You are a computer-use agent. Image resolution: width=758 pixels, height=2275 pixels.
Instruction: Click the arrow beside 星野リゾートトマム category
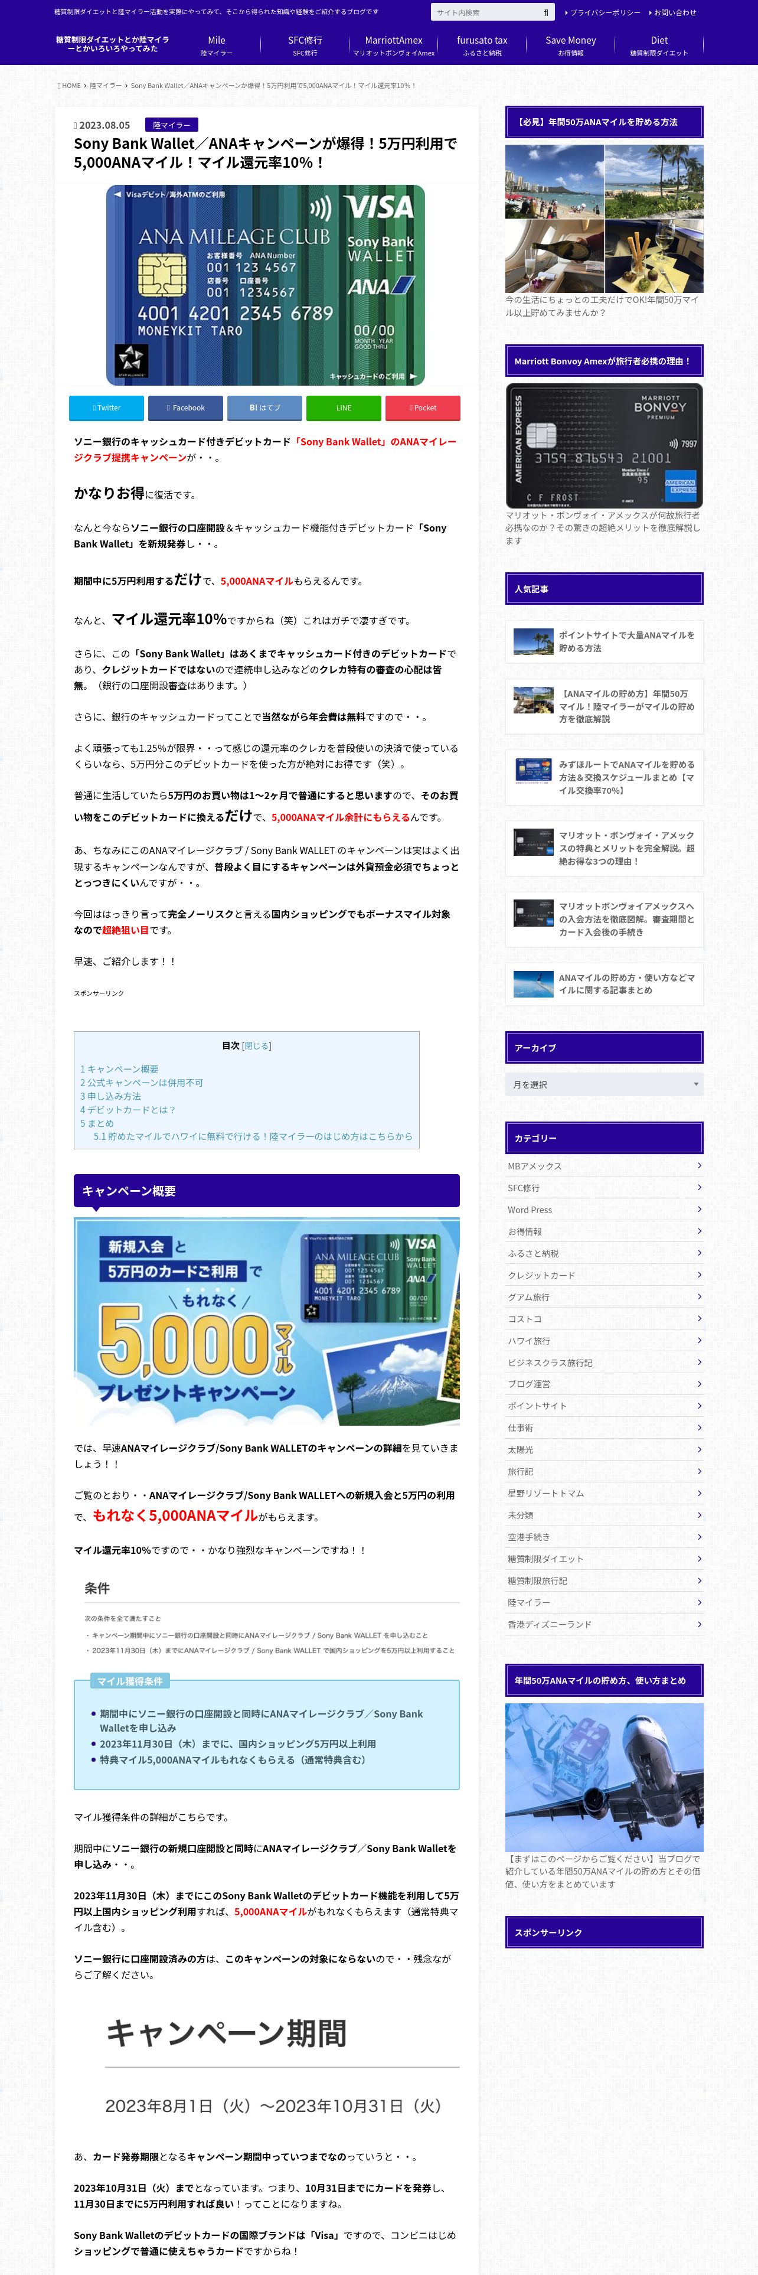(x=699, y=1494)
